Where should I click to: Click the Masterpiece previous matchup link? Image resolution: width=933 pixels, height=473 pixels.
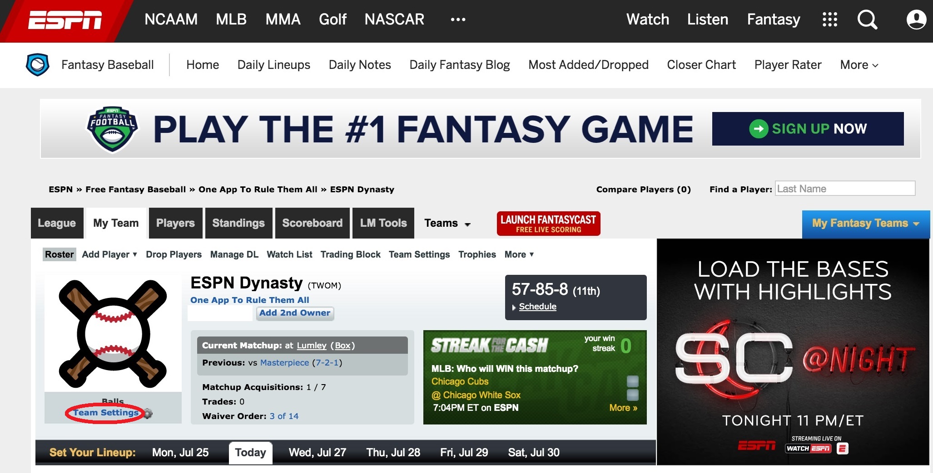pyautogui.click(x=284, y=363)
